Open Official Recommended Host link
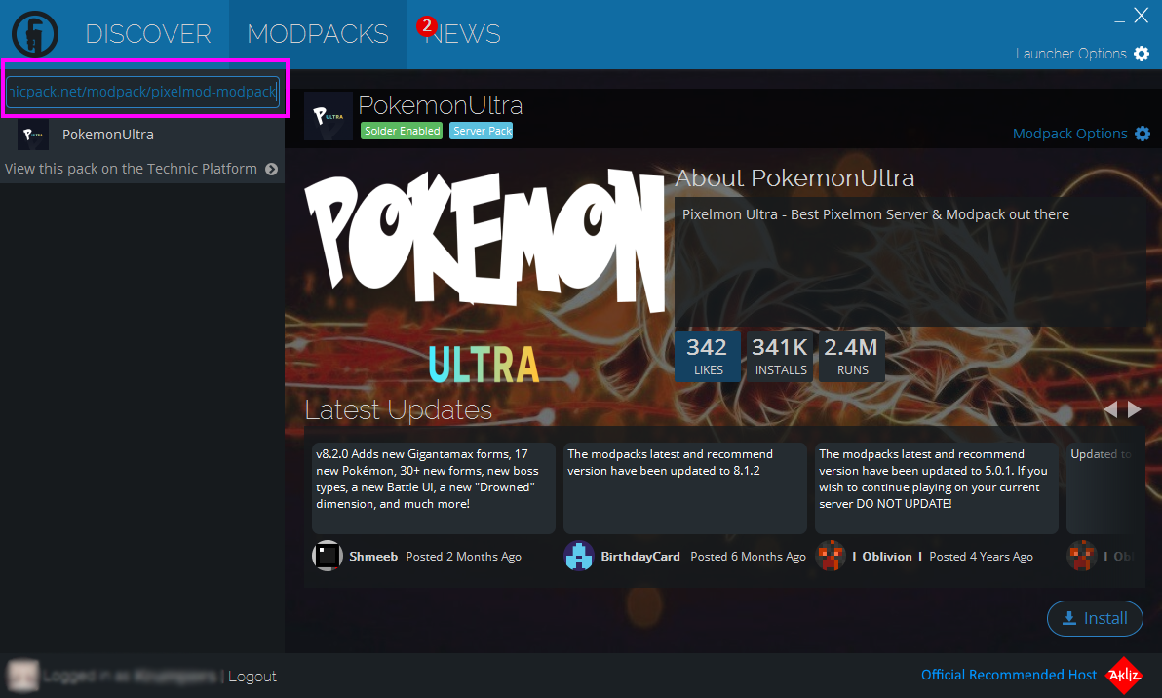This screenshot has height=698, width=1162. [x=1009, y=675]
